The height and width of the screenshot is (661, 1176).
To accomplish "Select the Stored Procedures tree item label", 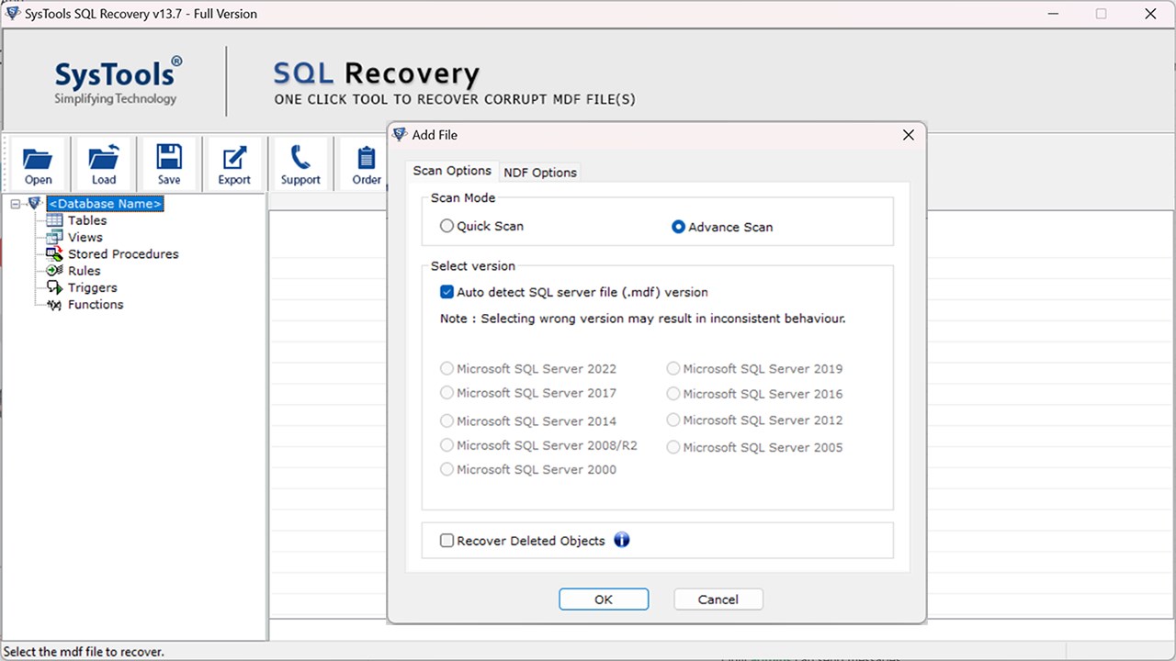I will tap(123, 254).
